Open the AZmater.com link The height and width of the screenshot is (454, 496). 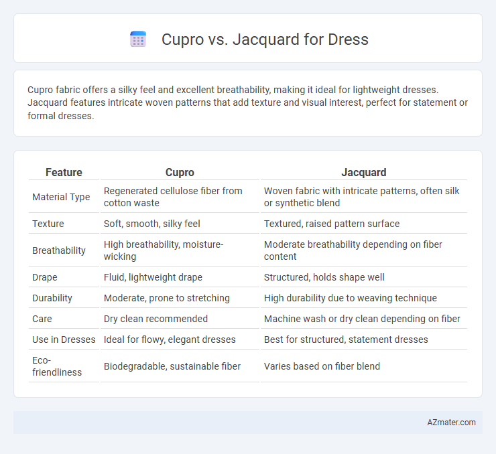451,422
